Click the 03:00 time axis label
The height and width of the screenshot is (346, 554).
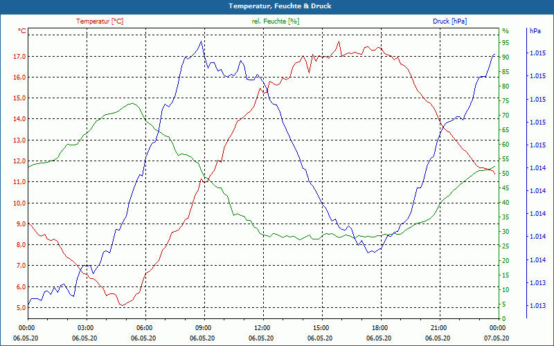pyautogui.click(x=85, y=327)
